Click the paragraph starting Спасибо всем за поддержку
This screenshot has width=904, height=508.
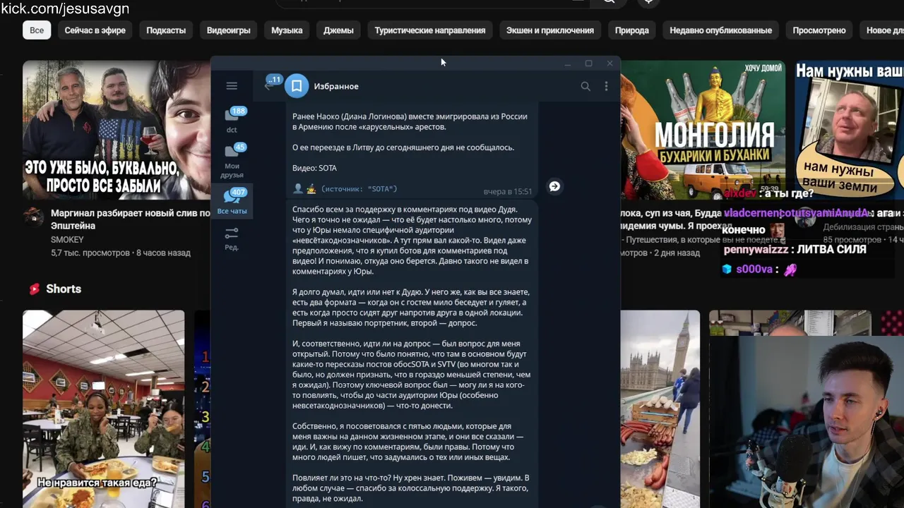(412, 240)
